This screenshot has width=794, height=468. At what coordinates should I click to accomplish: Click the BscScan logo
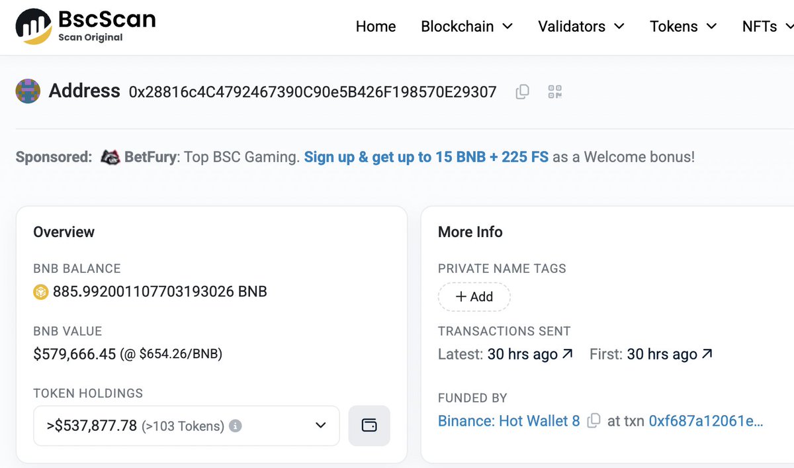click(x=85, y=26)
